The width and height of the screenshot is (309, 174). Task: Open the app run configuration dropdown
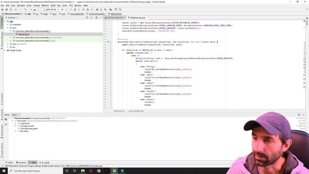(34, 10)
